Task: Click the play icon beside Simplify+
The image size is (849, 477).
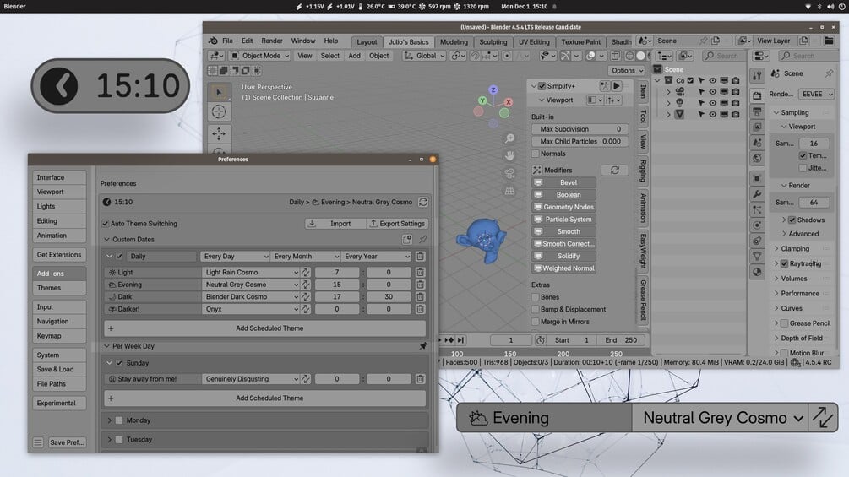Action: [x=617, y=85]
